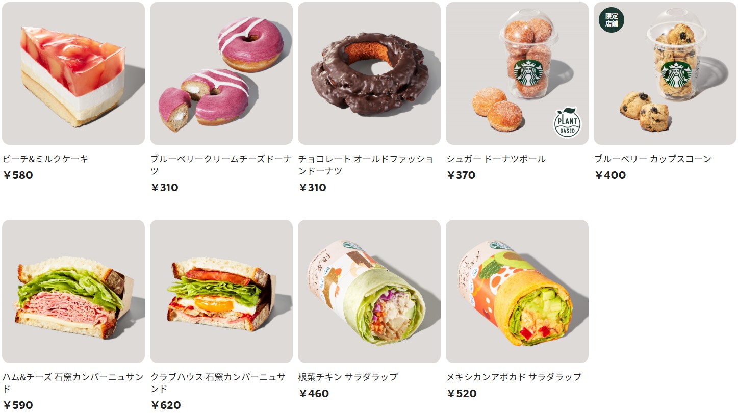The width and height of the screenshot is (738, 413).
Task: Open ブルーベリー カップスコーン product title
Action: (653, 159)
